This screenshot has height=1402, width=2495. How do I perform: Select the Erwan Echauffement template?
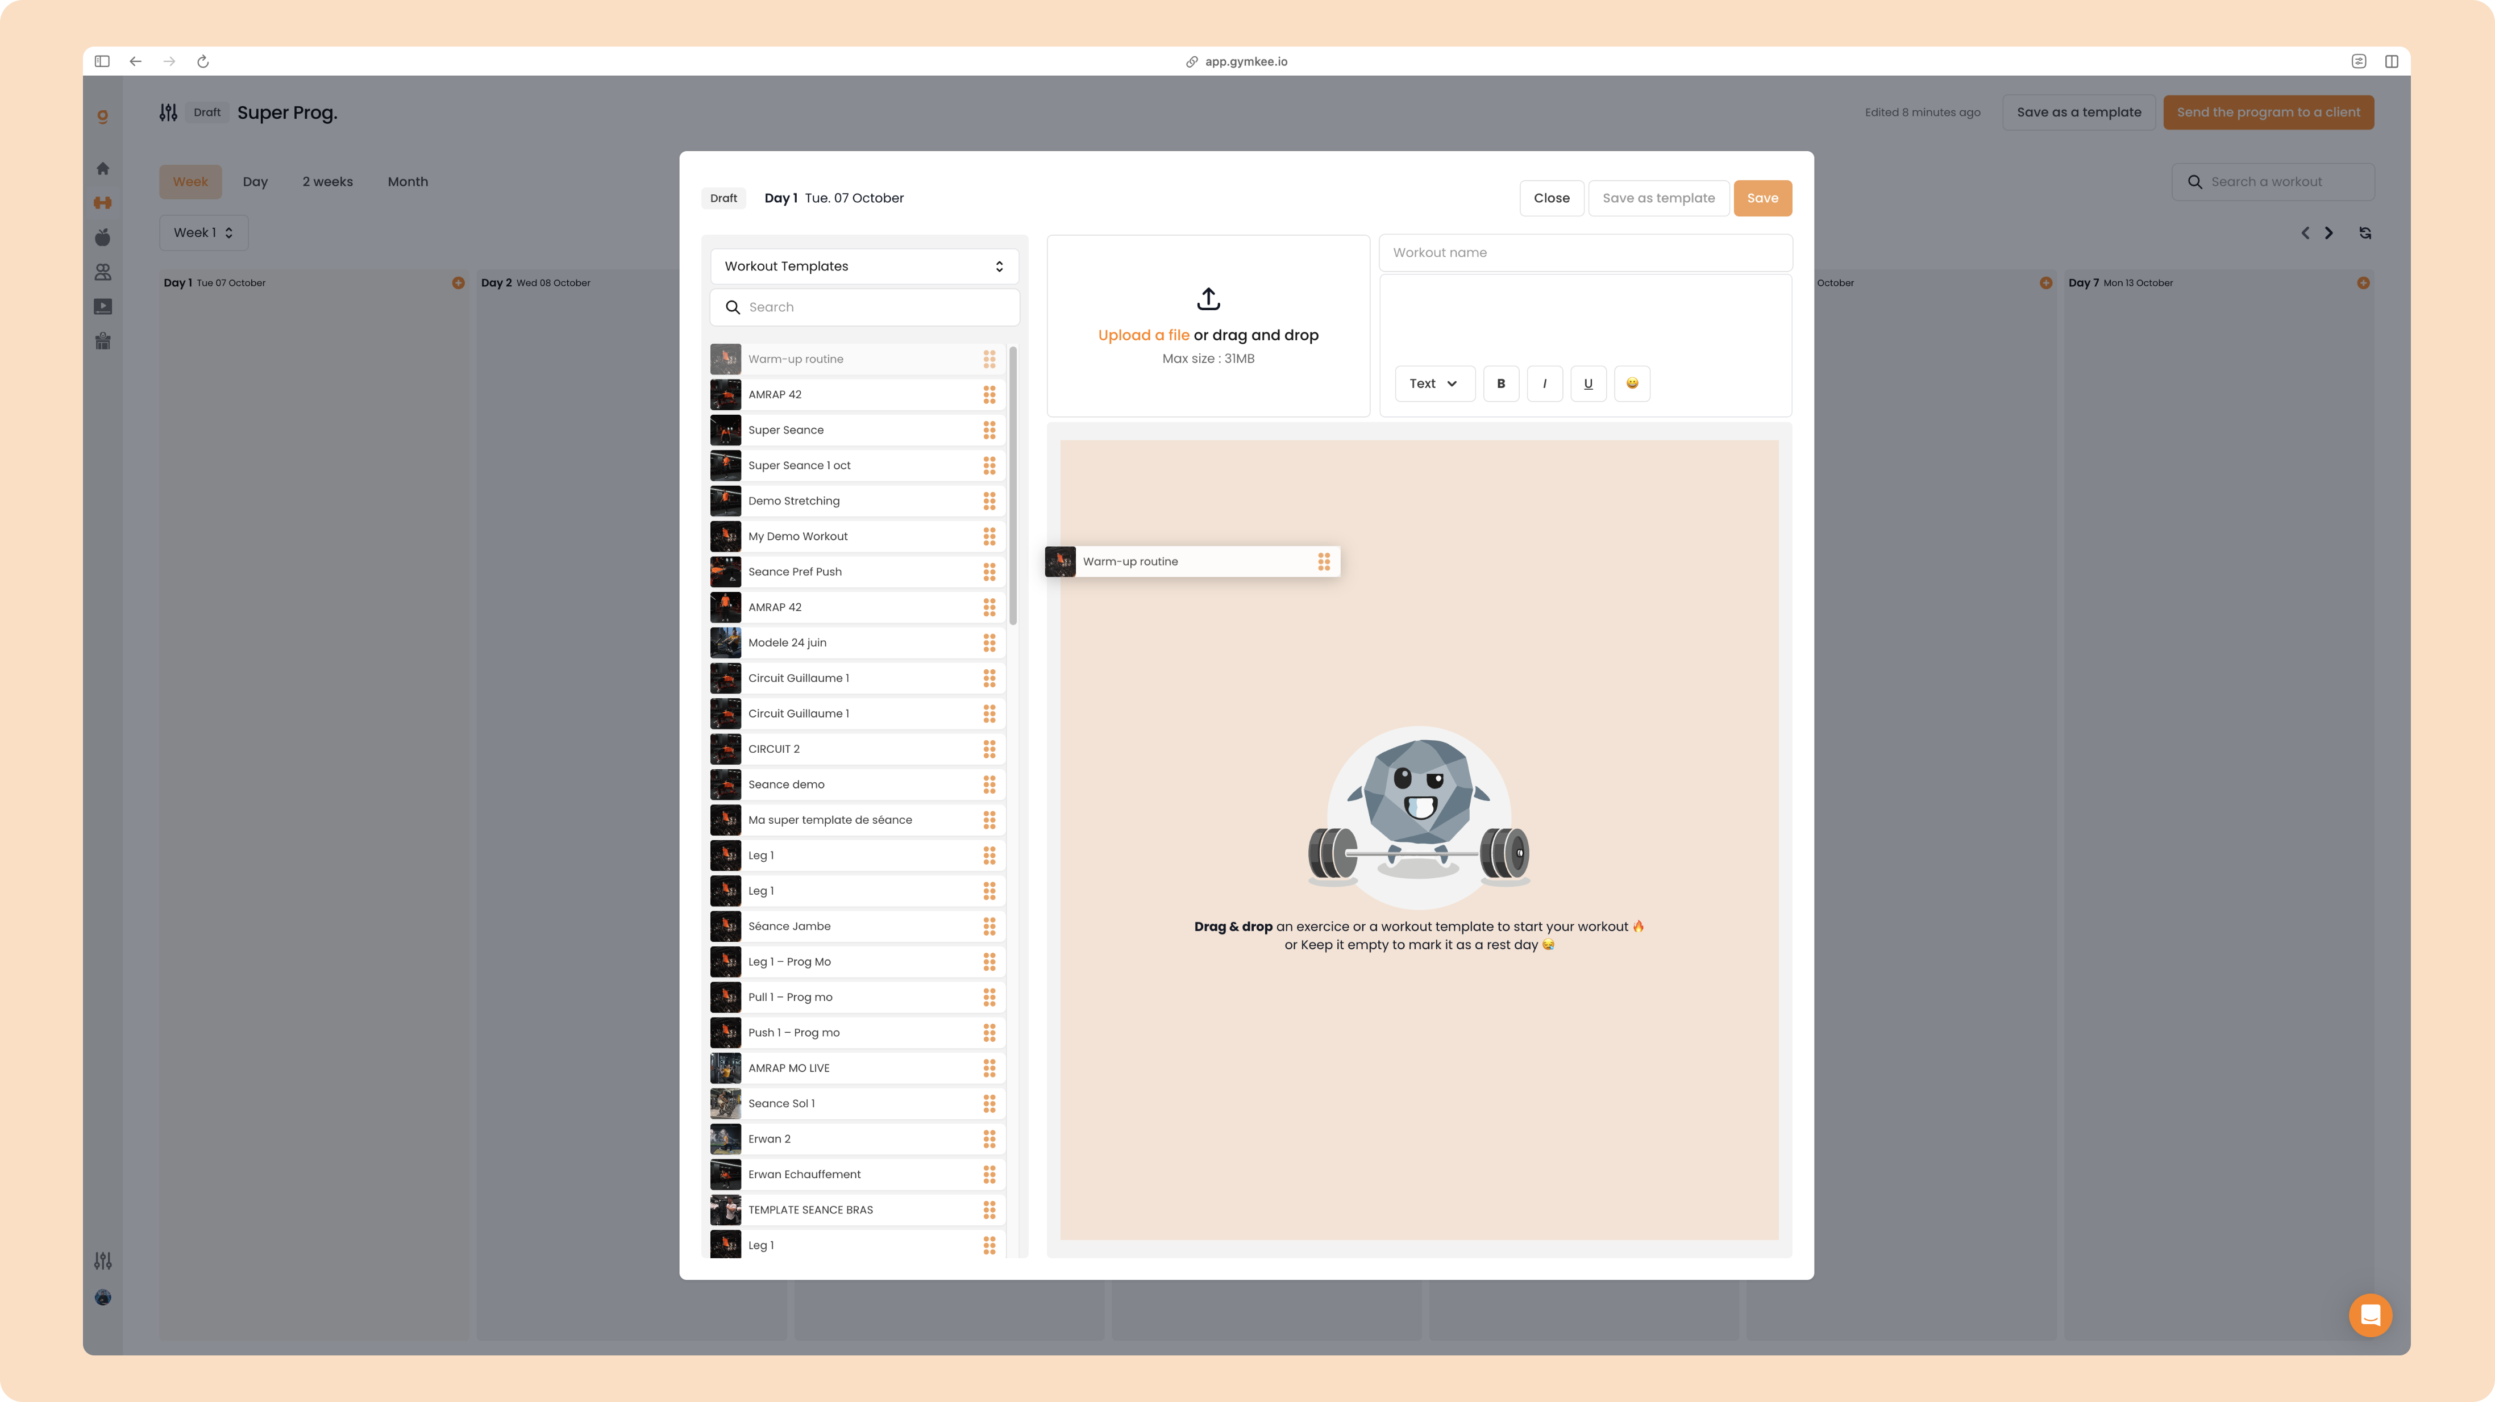pos(857,1174)
